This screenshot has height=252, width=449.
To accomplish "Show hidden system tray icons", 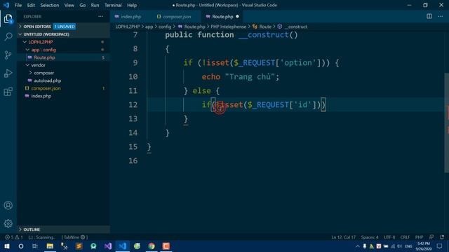I will pos(357,246).
